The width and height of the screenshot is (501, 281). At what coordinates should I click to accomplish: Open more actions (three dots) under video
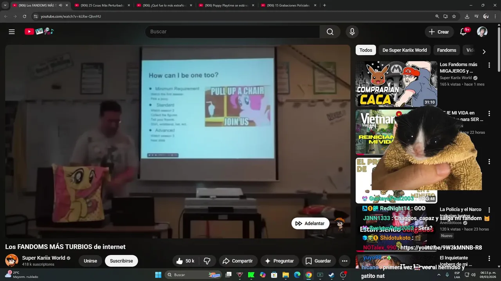tap(344, 261)
